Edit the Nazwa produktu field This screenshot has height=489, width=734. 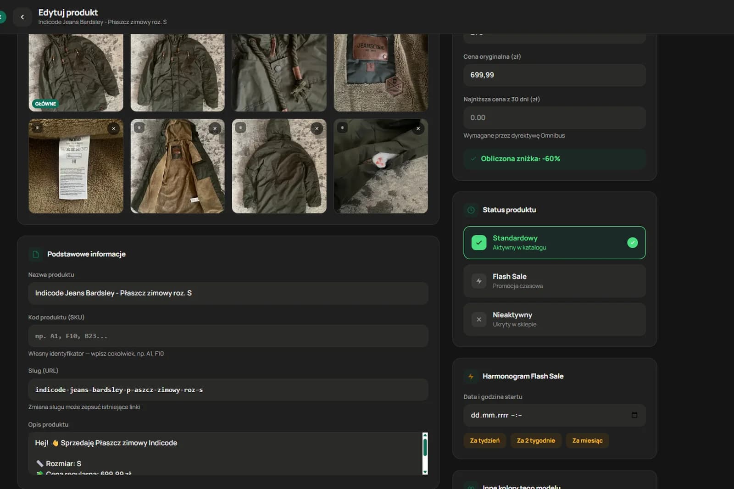click(x=228, y=293)
